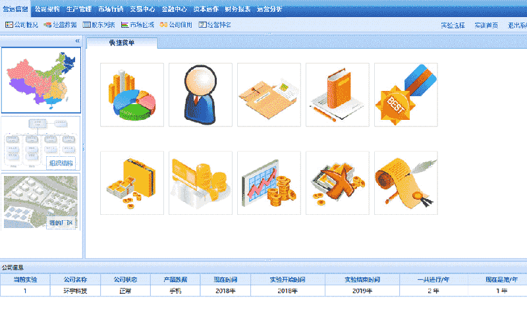The height and width of the screenshot is (311, 527).
Task: Open the 组织结构 organization chart thumbnail
Action: pyautogui.click(x=41, y=143)
